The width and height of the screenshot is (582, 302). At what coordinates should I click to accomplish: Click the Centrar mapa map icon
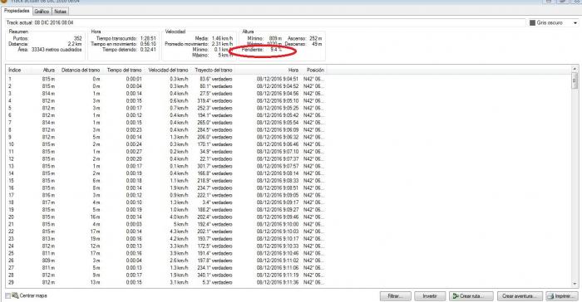pos(15,295)
